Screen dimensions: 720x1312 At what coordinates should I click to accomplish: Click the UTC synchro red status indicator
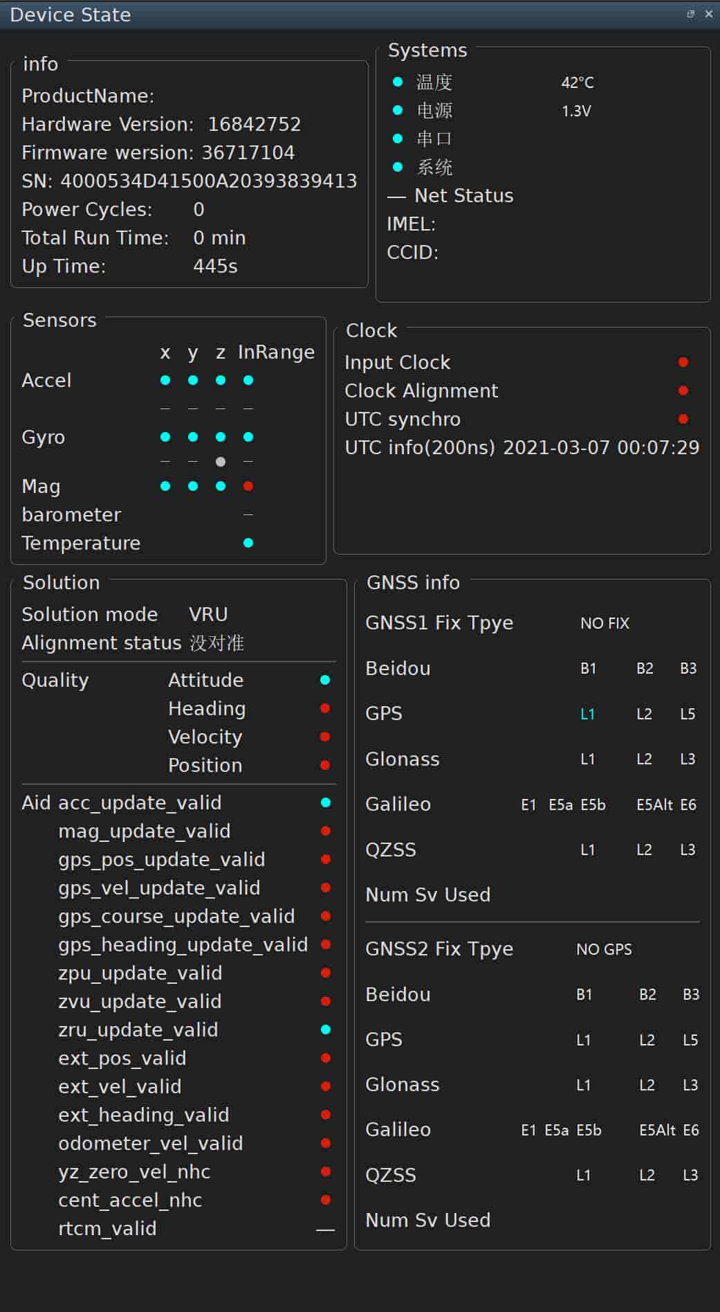click(x=683, y=419)
